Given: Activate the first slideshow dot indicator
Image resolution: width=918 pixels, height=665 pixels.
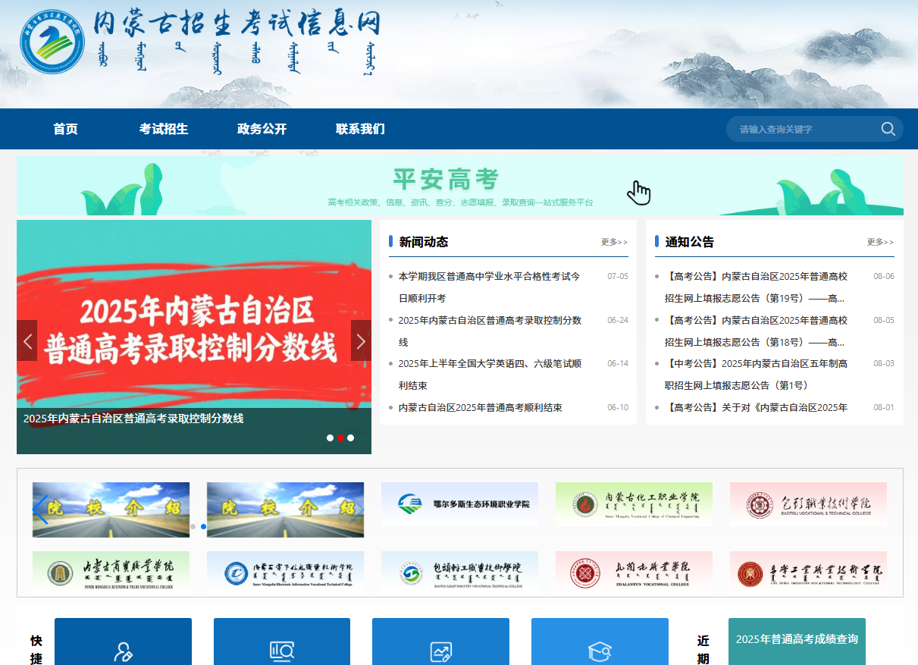Looking at the screenshot, I should 330,438.
